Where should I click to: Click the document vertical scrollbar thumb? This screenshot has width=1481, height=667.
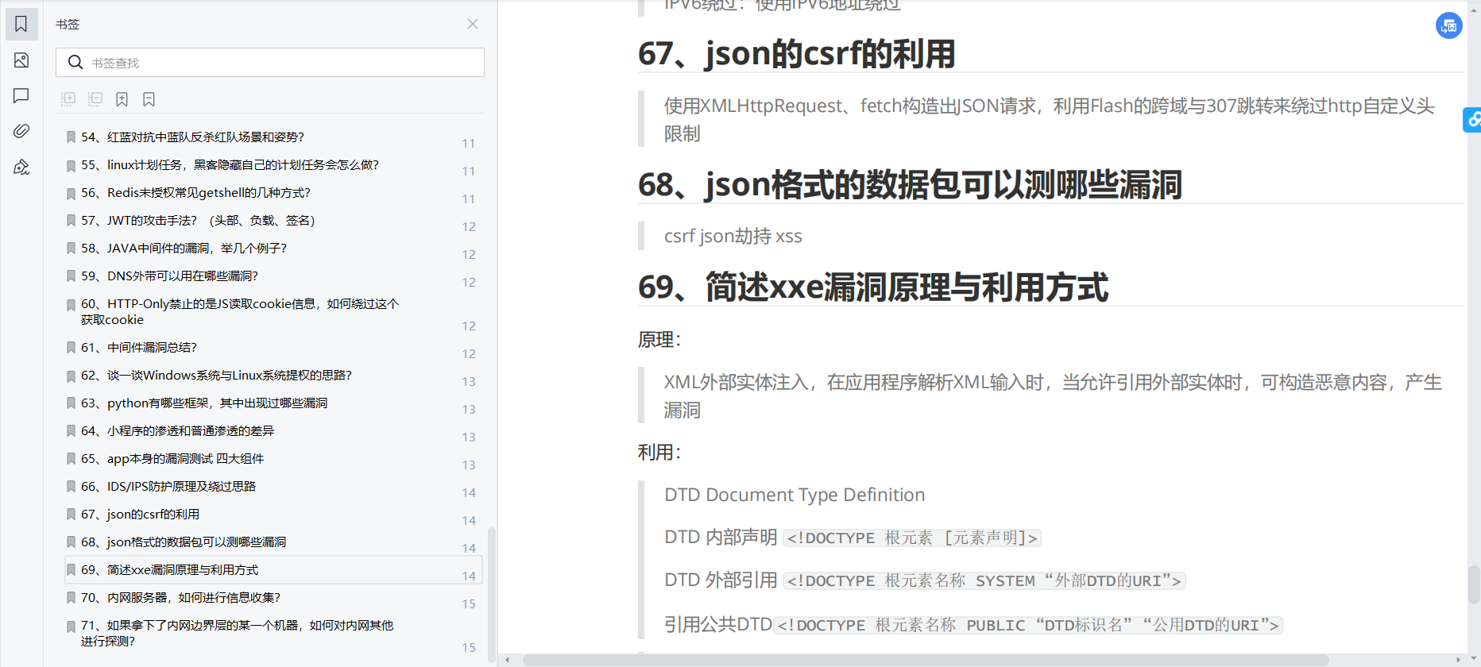[x=1474, y=584]
